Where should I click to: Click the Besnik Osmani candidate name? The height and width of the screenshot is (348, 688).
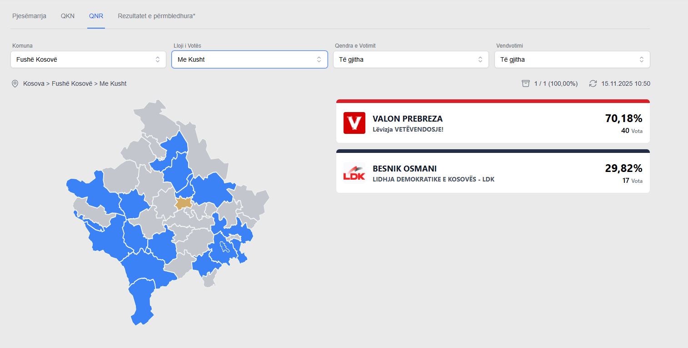tap(404, 168)
